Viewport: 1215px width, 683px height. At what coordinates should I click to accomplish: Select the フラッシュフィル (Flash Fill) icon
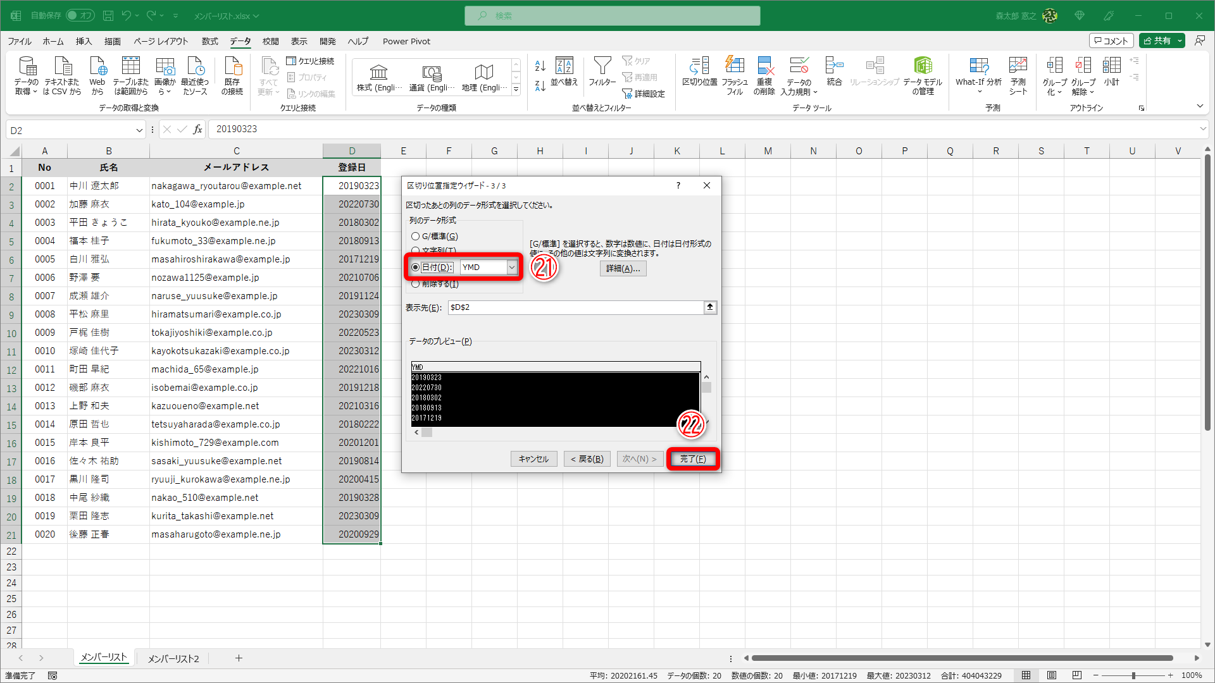(x=735, y=75)
